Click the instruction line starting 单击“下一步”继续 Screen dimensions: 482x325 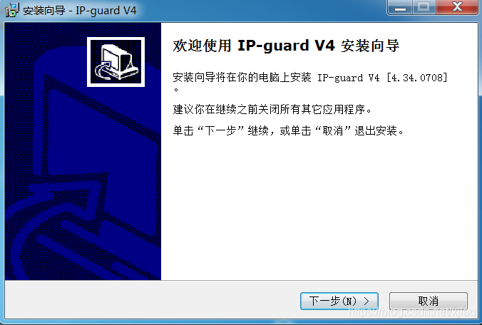tap(288, 131)
